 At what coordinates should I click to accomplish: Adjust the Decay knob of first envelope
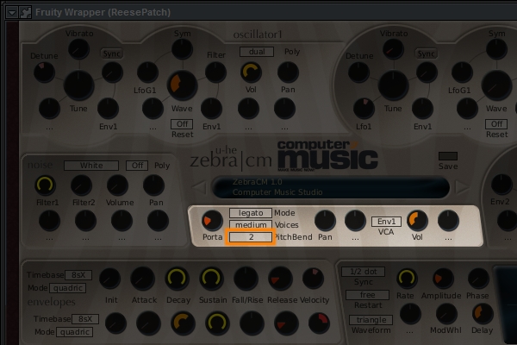177,279
